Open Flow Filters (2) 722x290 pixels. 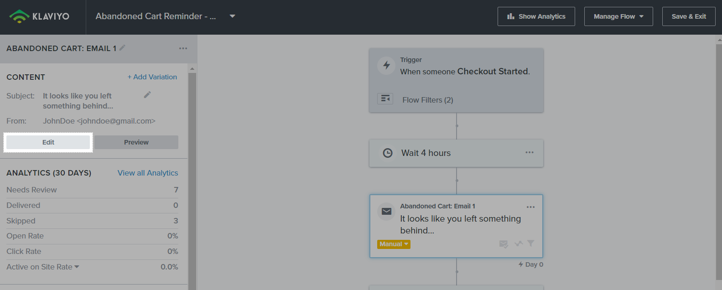pyautogui.click(x=428, y=100)
